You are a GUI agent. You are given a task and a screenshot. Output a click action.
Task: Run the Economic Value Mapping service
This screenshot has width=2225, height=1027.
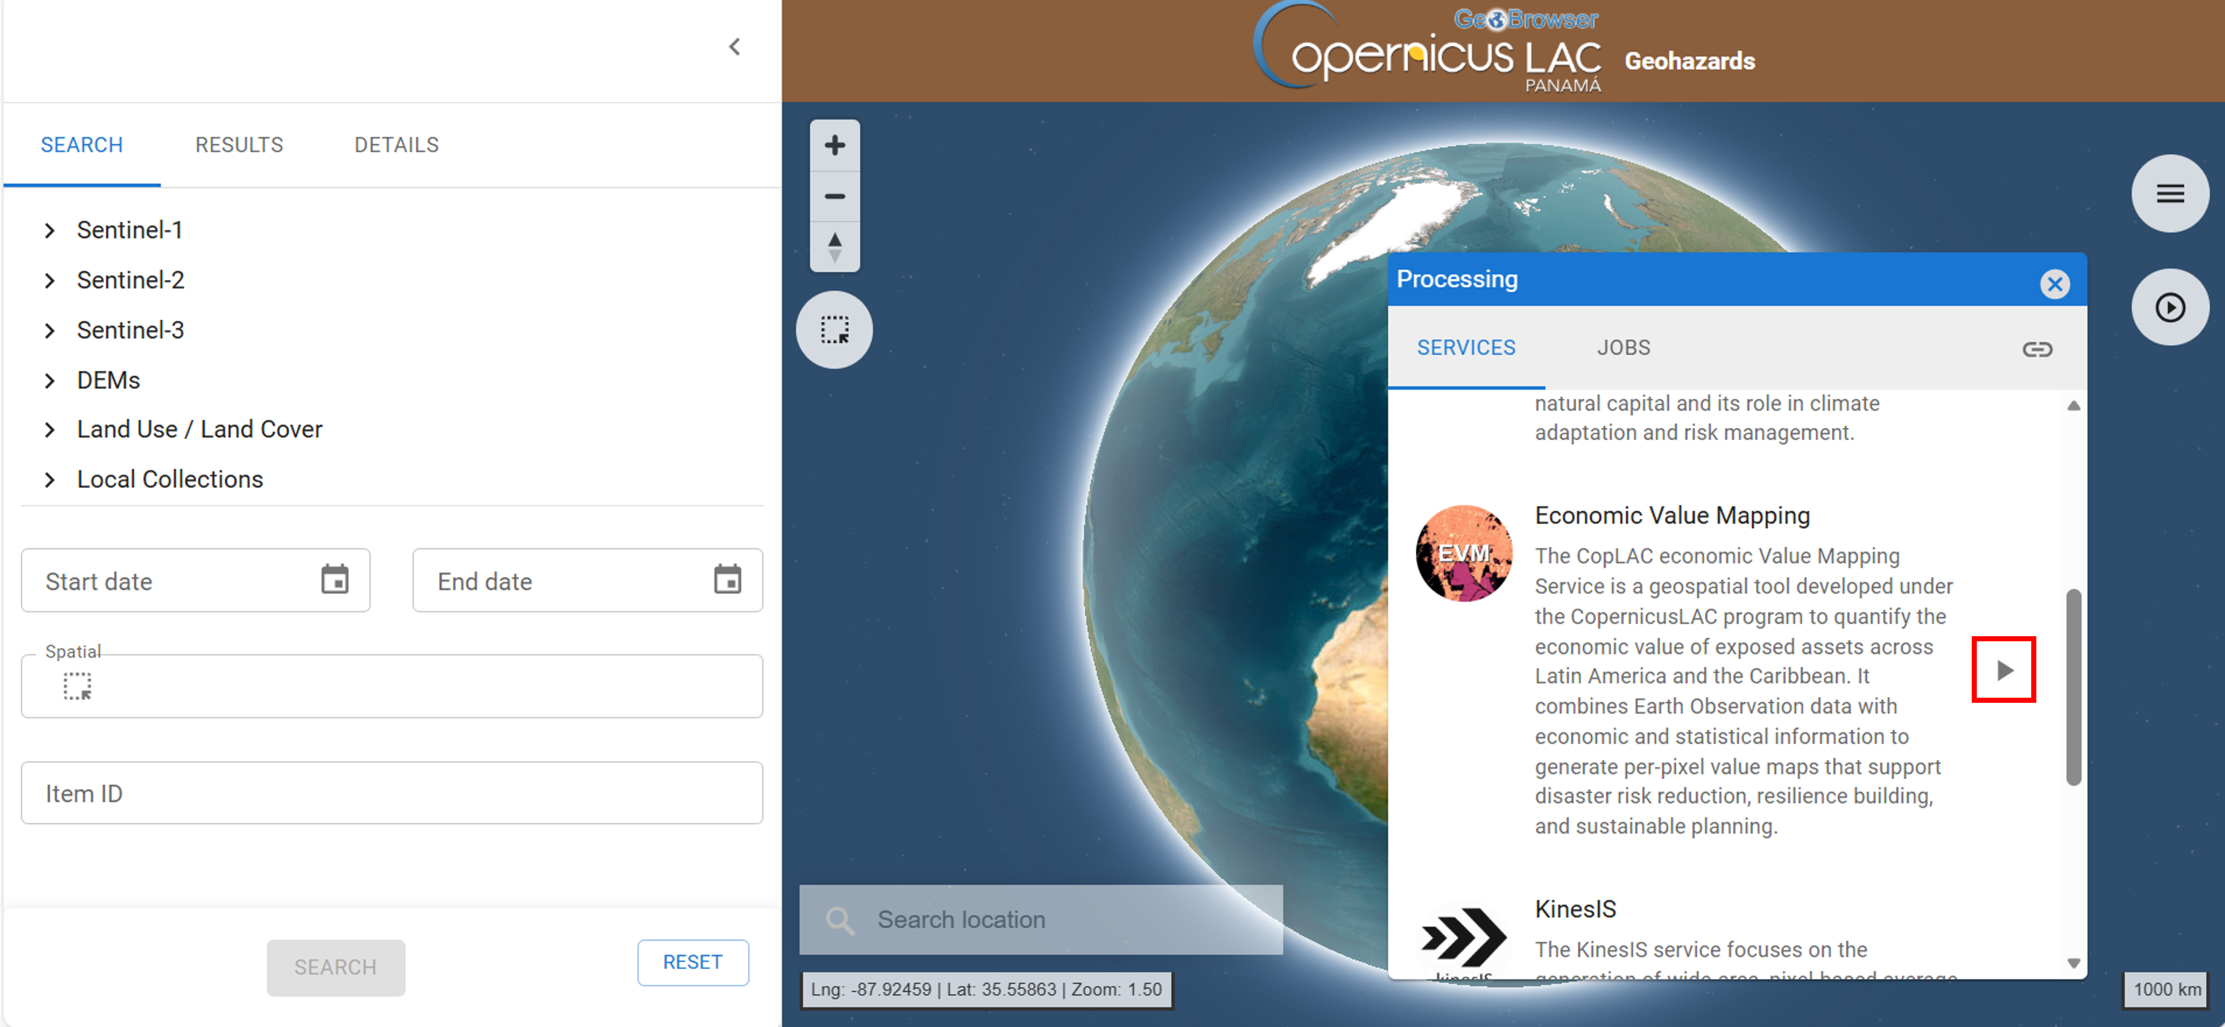coord(2003,670)
